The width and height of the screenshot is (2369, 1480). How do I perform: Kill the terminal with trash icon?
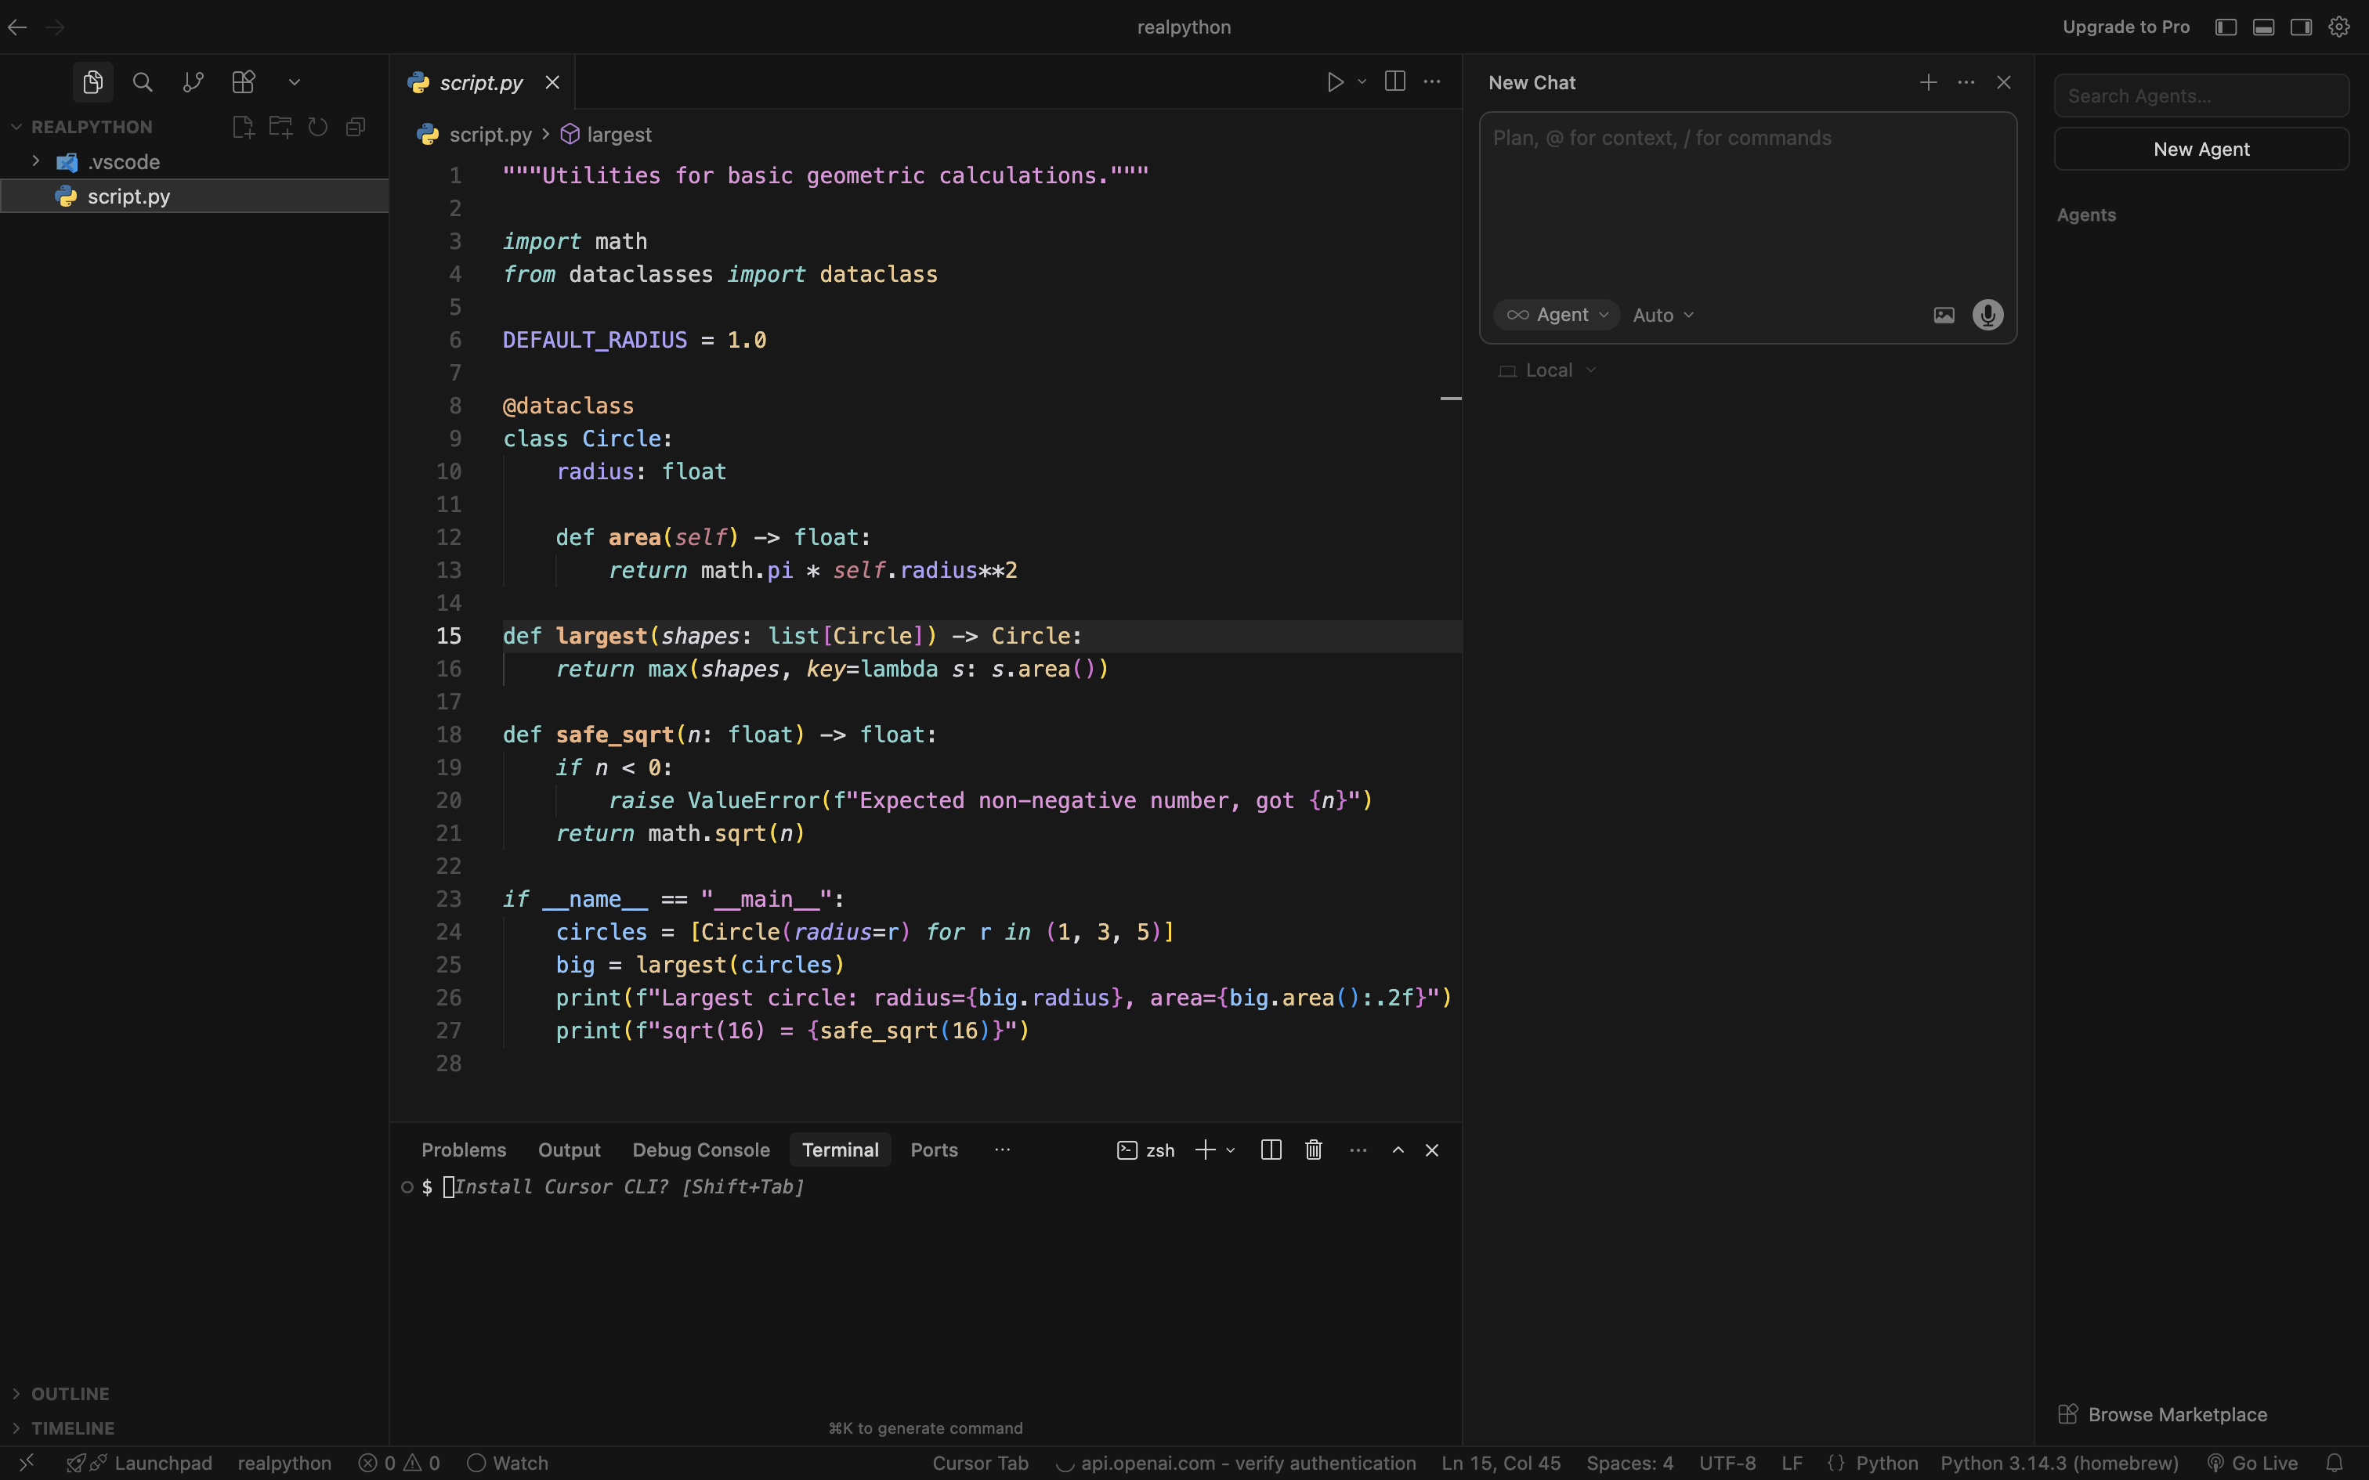[1314, 1150]
